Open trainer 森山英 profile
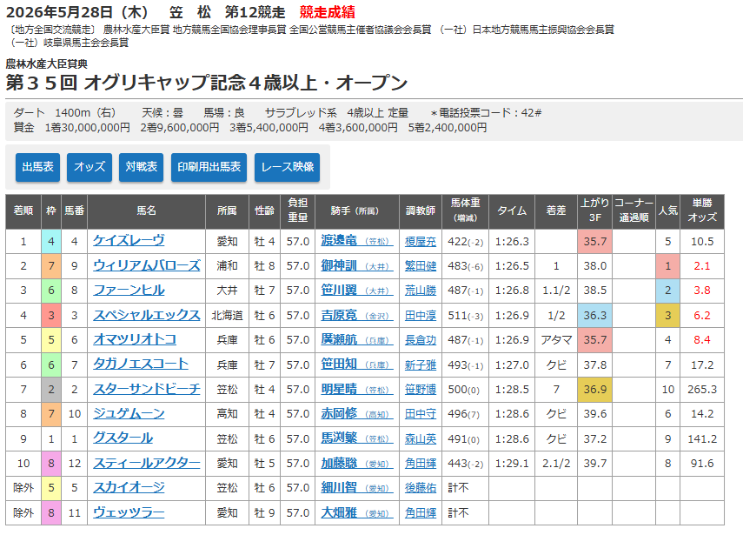Screen dimensions: 743x535 coord(421,438)
